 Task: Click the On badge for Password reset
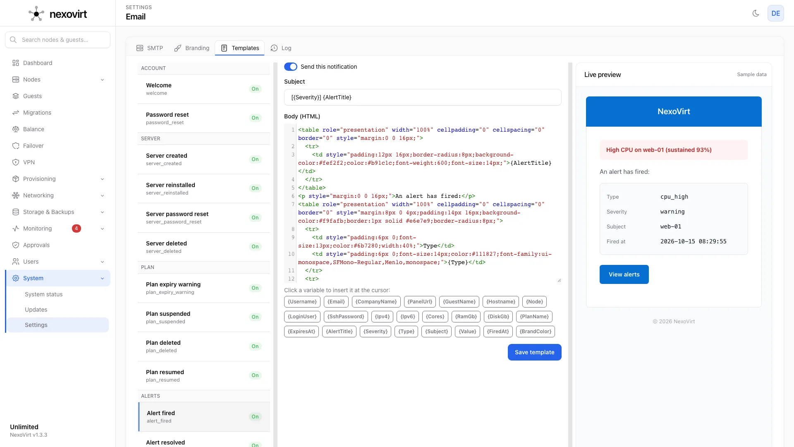[x=255, y=118]
